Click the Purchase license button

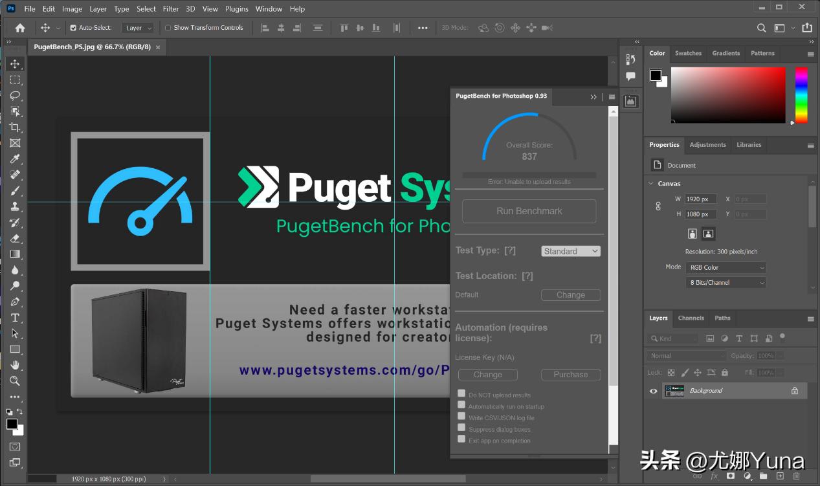coord(570,375)
